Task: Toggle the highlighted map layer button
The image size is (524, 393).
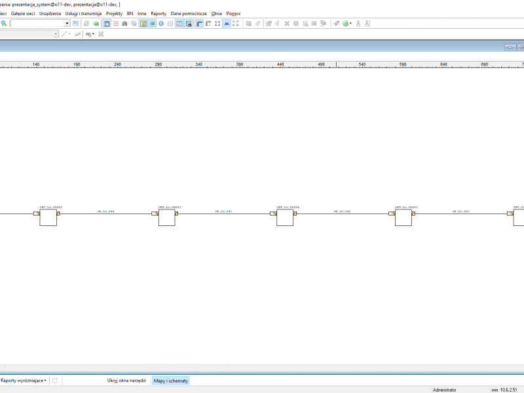Action: (143, 24)
